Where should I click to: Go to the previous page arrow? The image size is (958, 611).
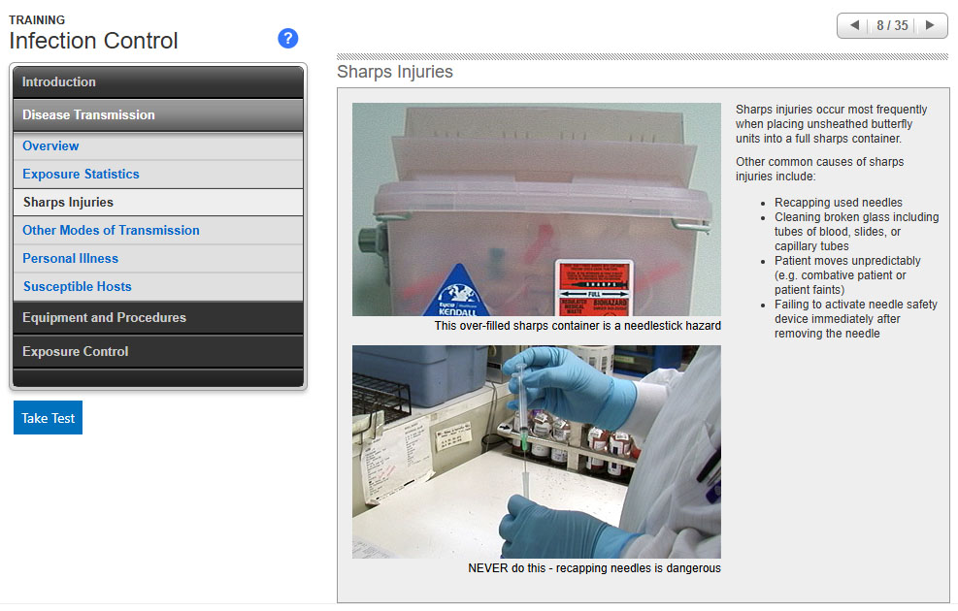854,25
